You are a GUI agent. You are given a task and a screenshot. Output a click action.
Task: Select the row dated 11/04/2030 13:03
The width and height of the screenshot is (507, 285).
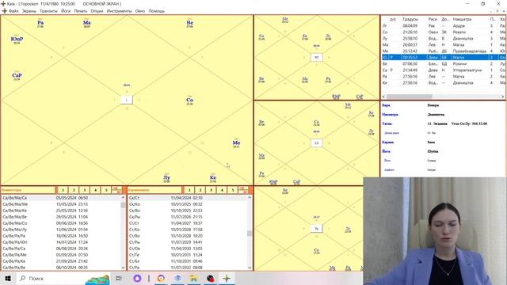point(188,249)
